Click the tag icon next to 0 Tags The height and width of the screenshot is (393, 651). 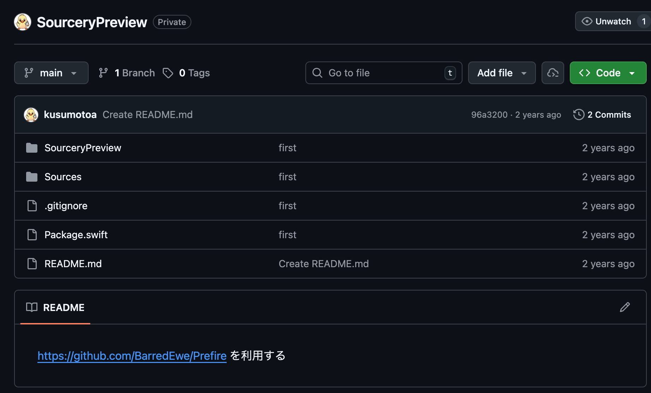(168, 73)
